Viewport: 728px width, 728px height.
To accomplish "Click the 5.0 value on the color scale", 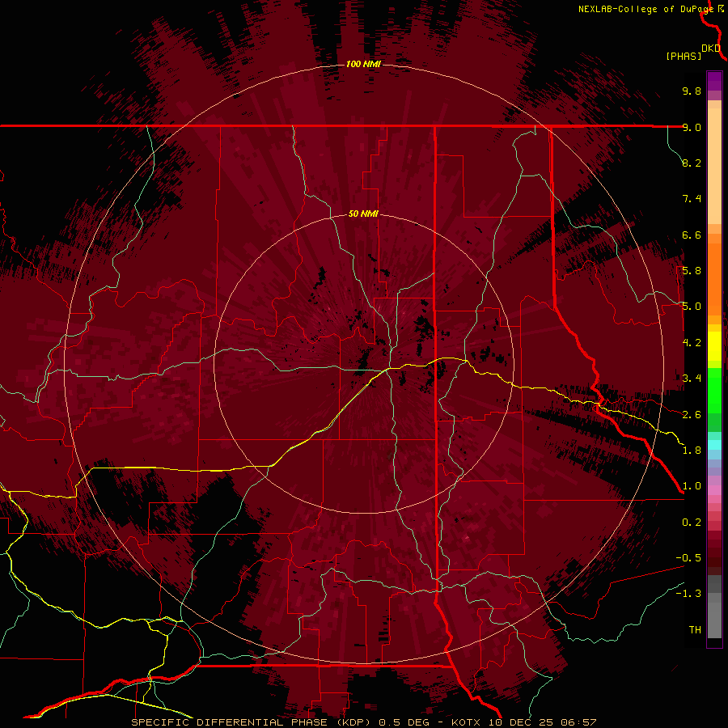I will click(692, 307).
